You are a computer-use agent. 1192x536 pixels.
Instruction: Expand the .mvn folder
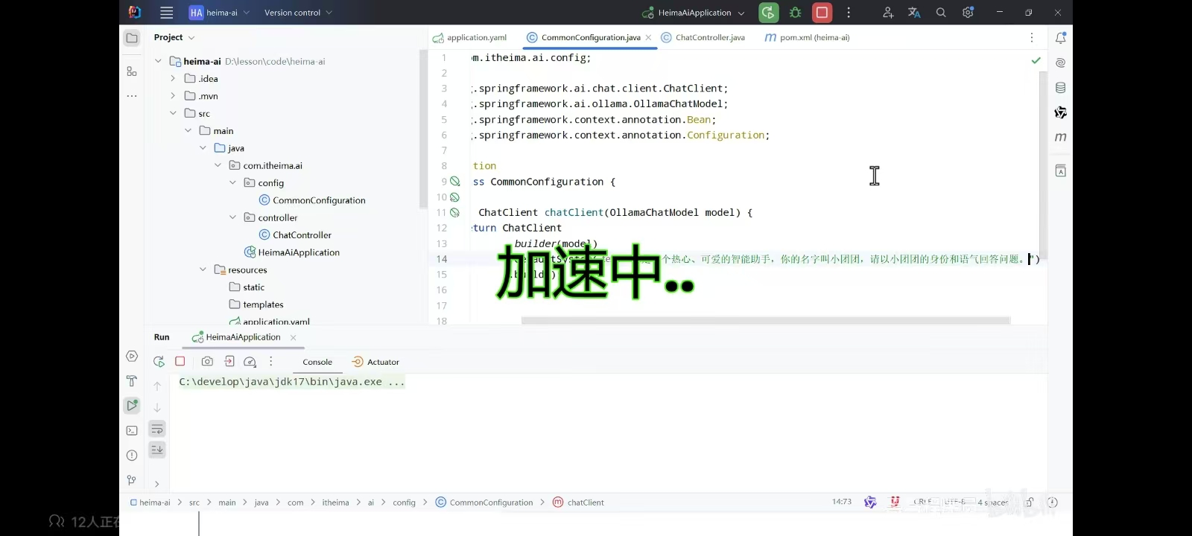(x=173, y=96)
